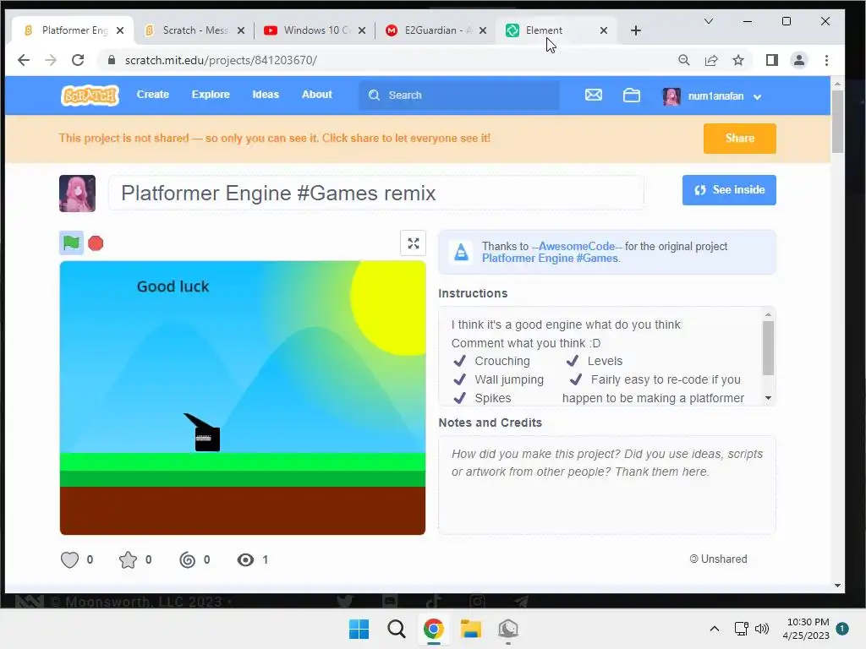The image size is (866, 649).
Task: Click the remix spiral count icon
Action: pyautogui.click(x=187, y=559)
